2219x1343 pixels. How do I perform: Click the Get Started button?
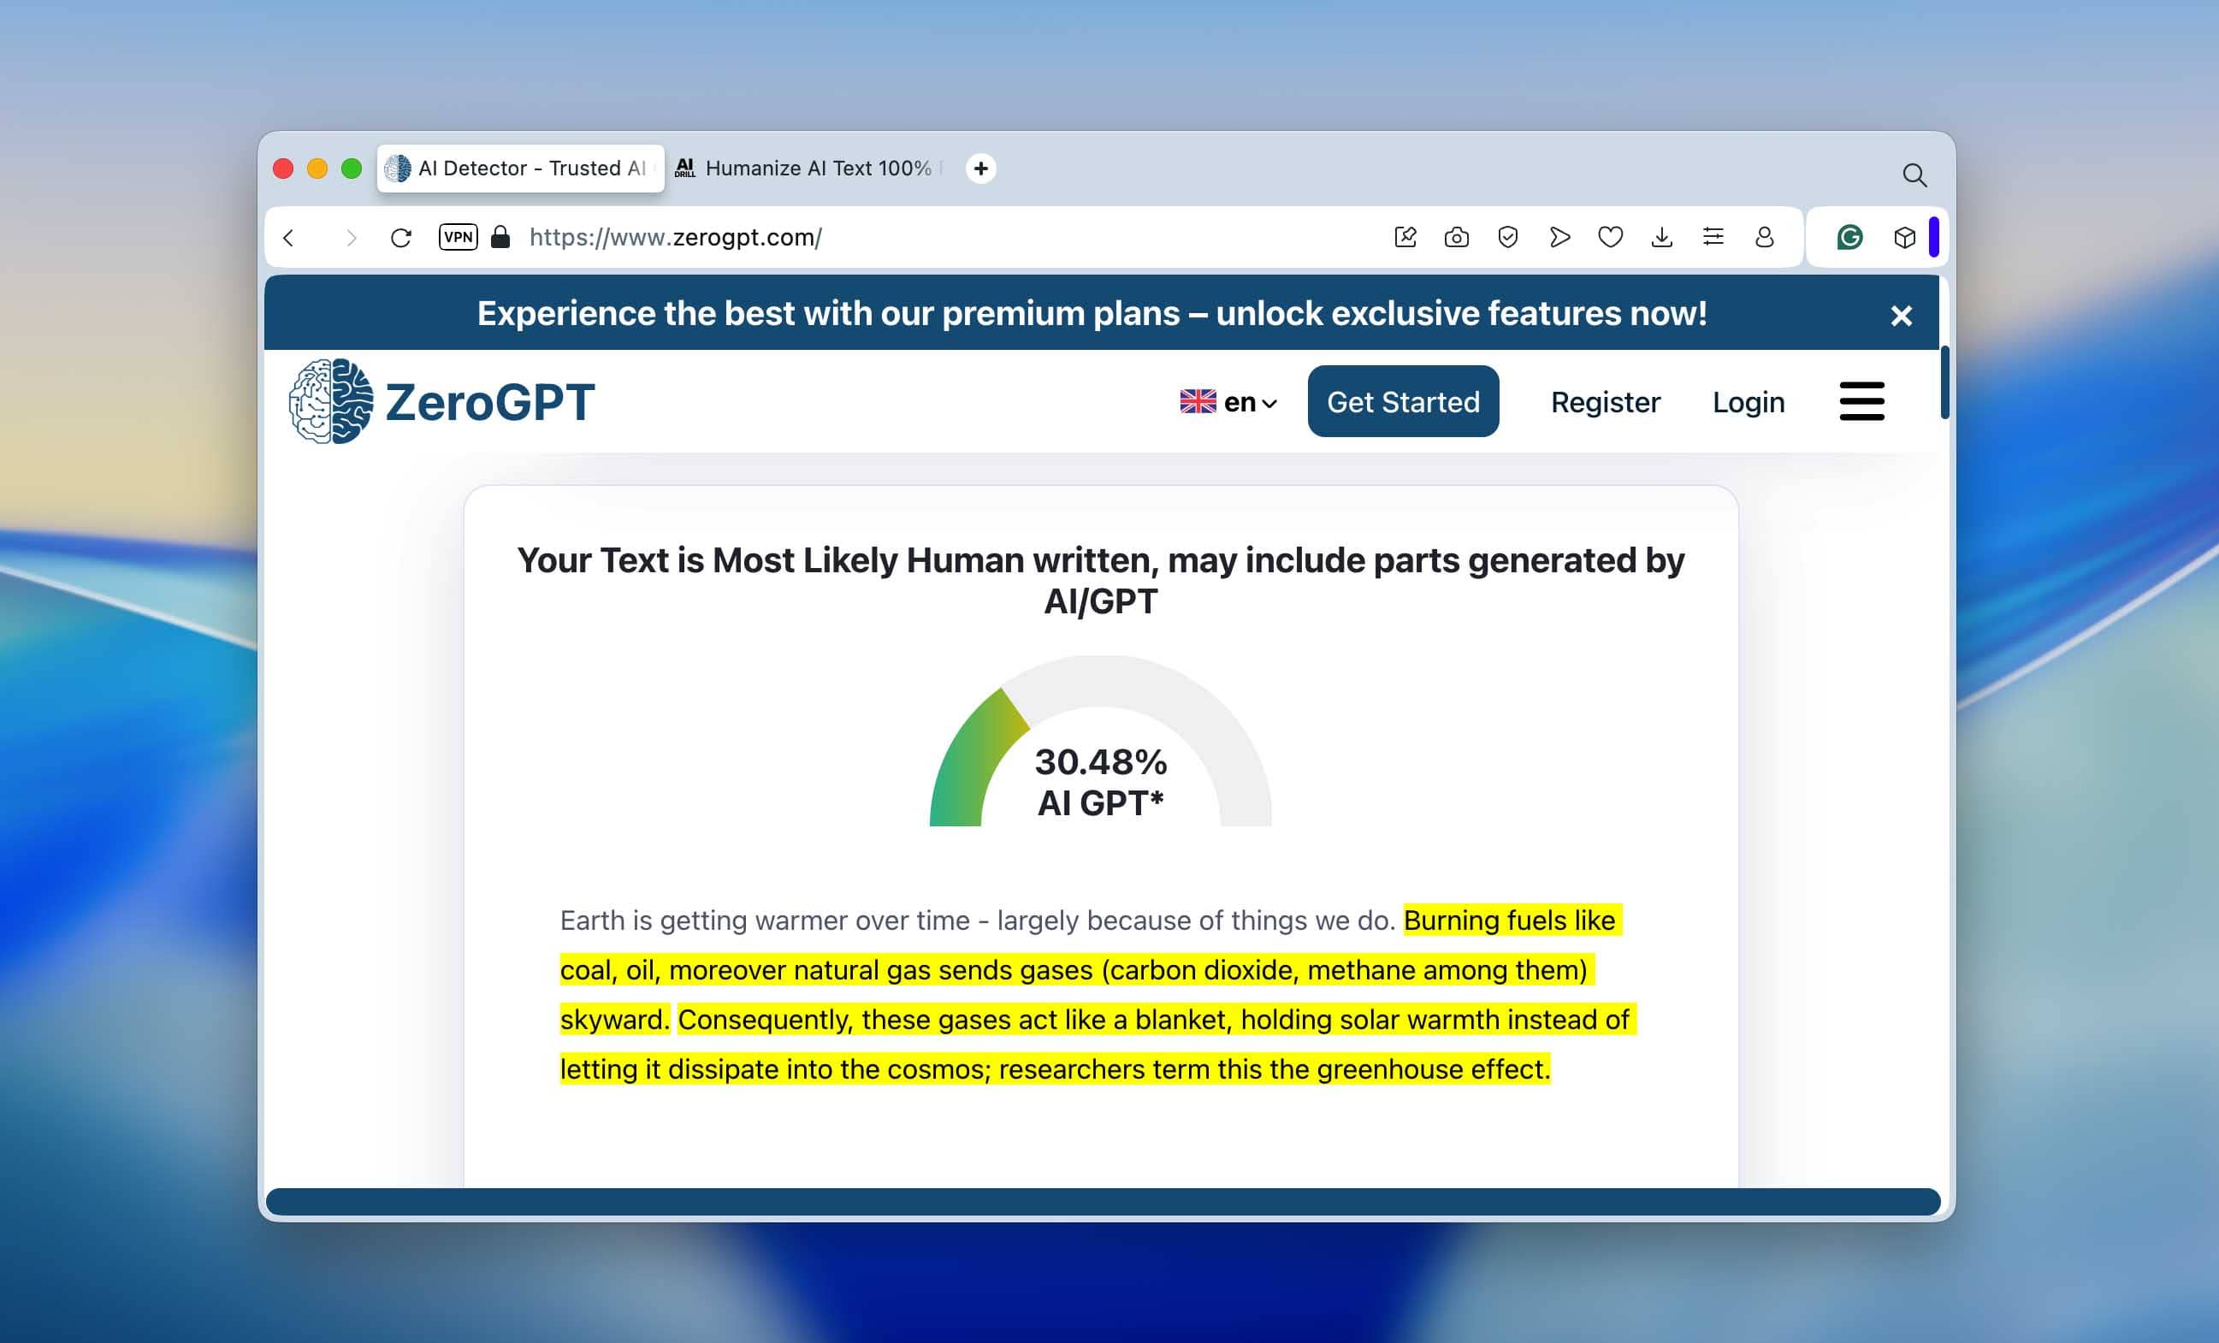coord(1402,402)
